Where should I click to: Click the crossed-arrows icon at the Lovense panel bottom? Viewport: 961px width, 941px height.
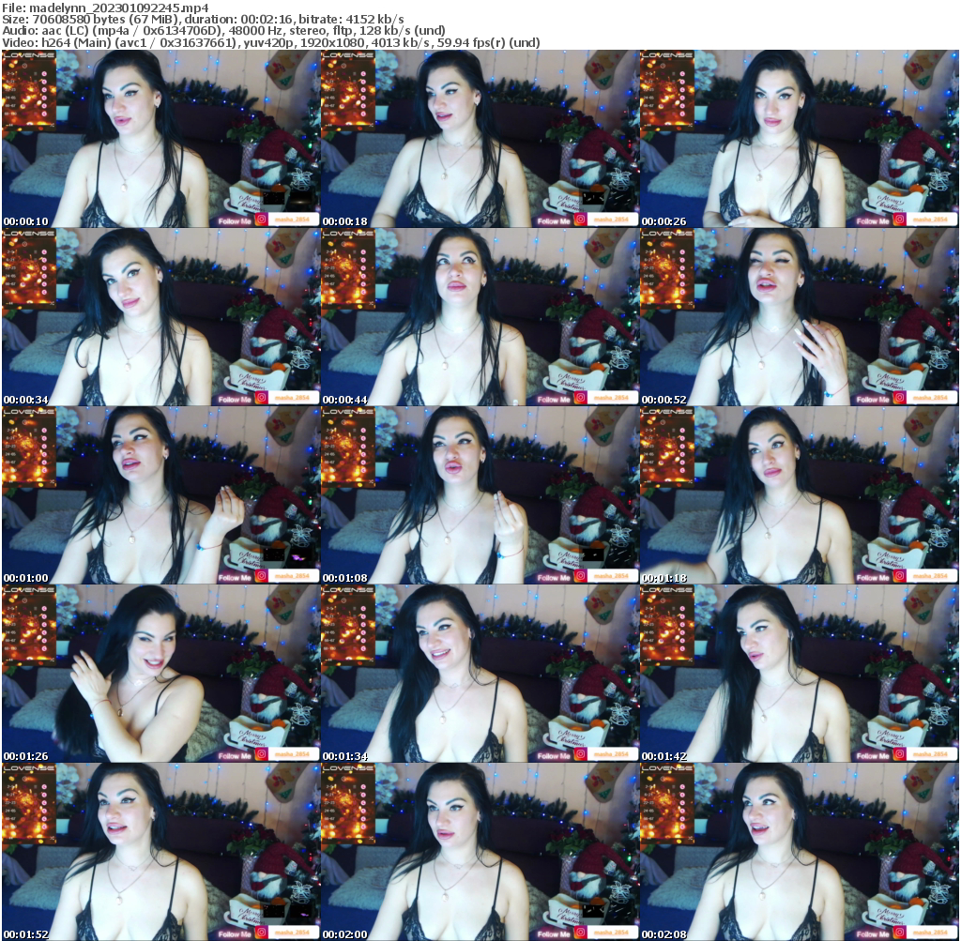pos(52,125)
